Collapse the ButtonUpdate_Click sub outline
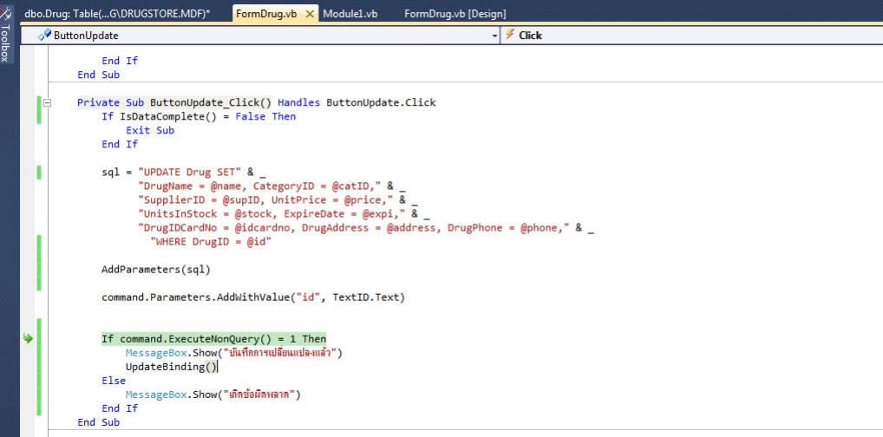Screen dimensions: 883x437 pos(48,103)
